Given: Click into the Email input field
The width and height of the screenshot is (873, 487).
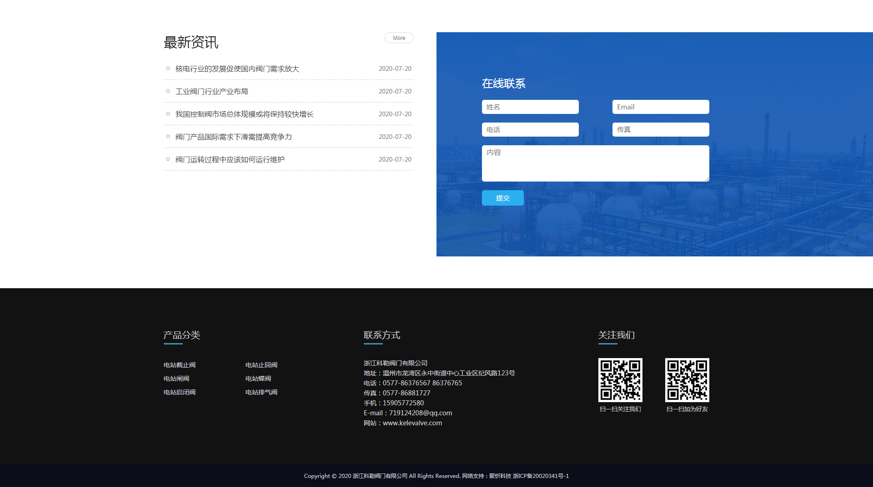Looking at the screenshot, I should click(660, 107).
